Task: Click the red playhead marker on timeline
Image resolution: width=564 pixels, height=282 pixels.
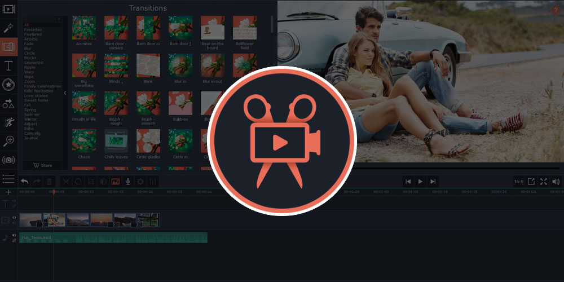Action: (x=54, y=192)
